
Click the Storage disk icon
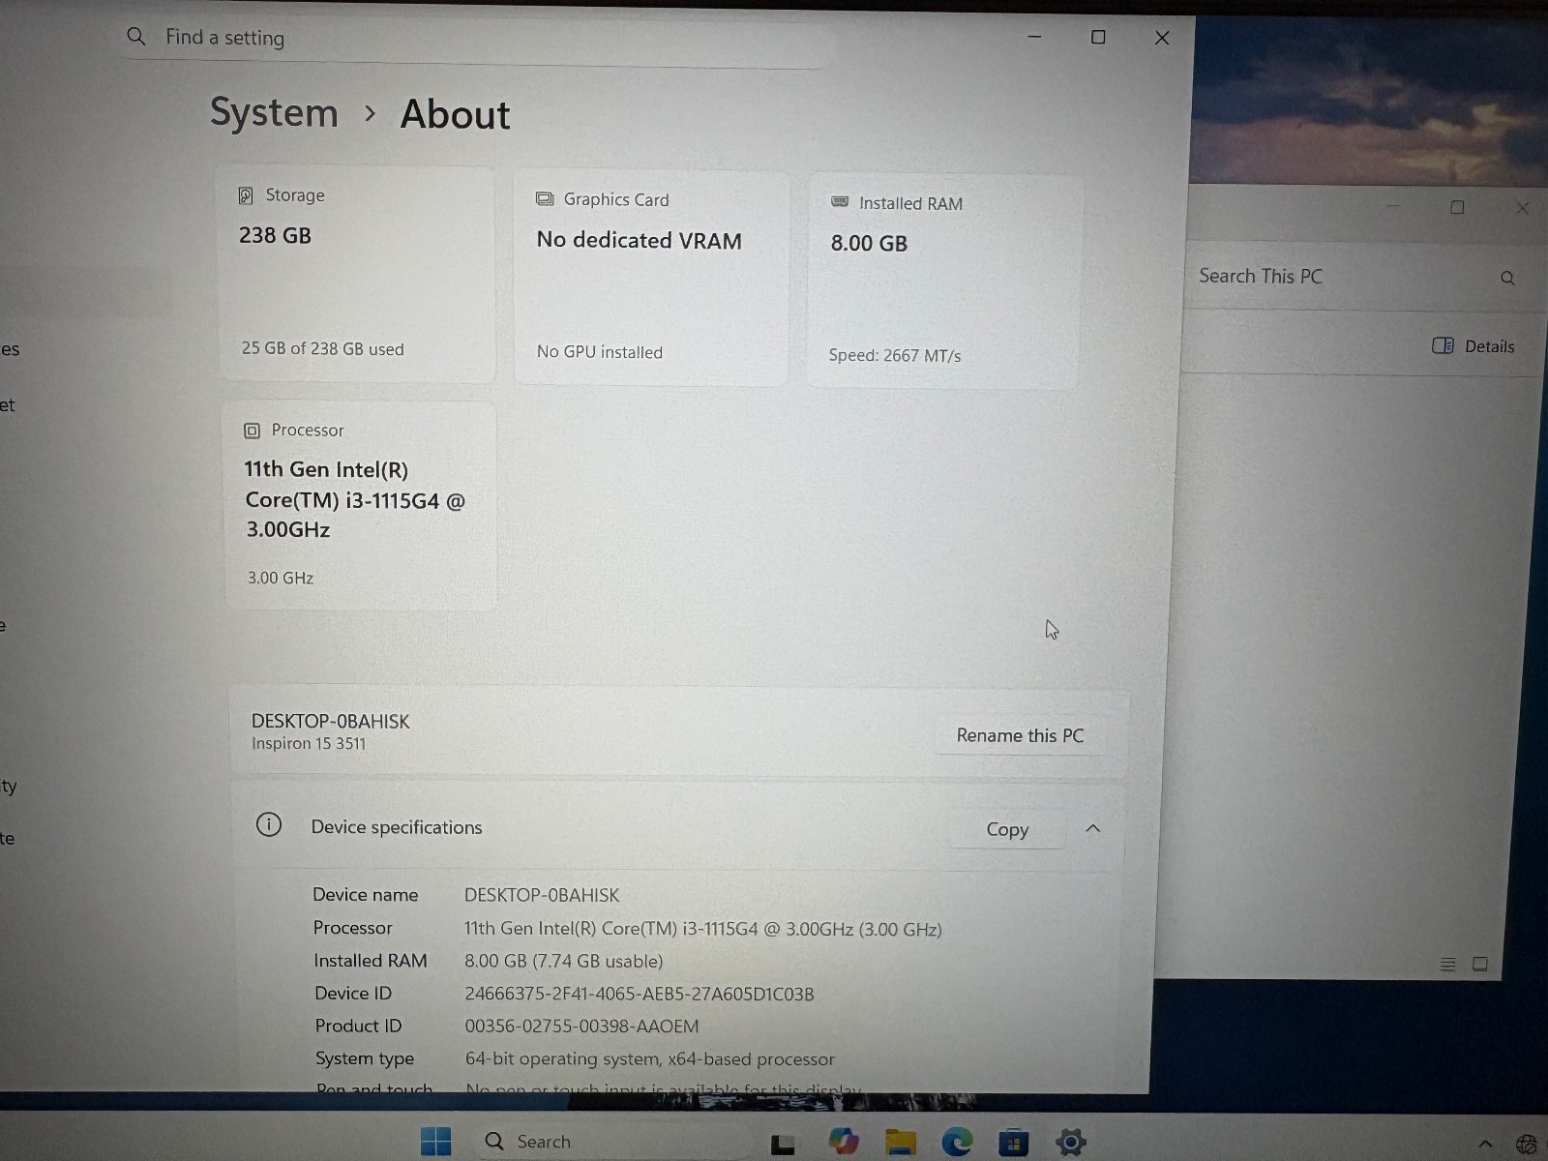pyautogui.click(x=246, y=195)
